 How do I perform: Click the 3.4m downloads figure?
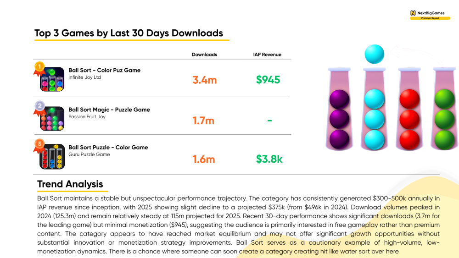coord(205,80)
